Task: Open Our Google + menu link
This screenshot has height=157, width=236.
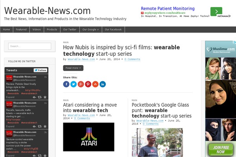Action: tap(90, 29)
